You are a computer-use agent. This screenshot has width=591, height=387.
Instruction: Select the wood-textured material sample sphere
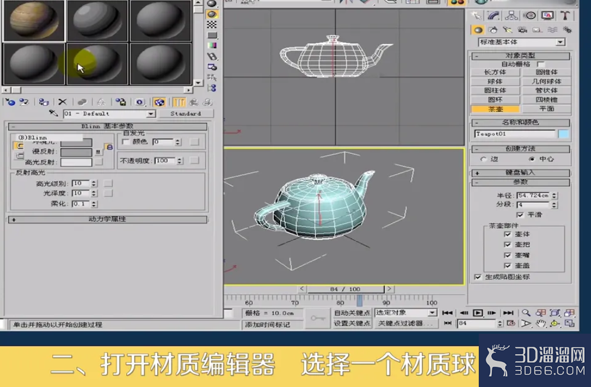coord(34,20)
